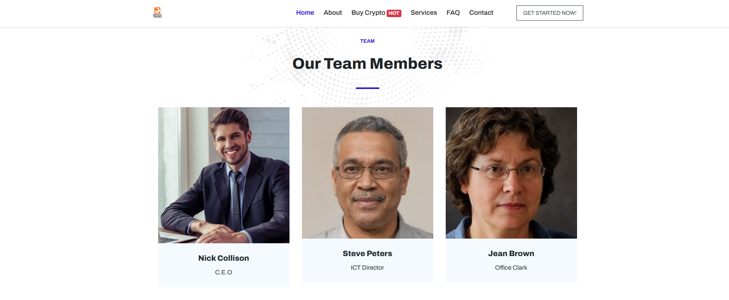This screenshot has height=300, width=729.
Task: Click the small blue TEAM label
Action: (368, 41)
